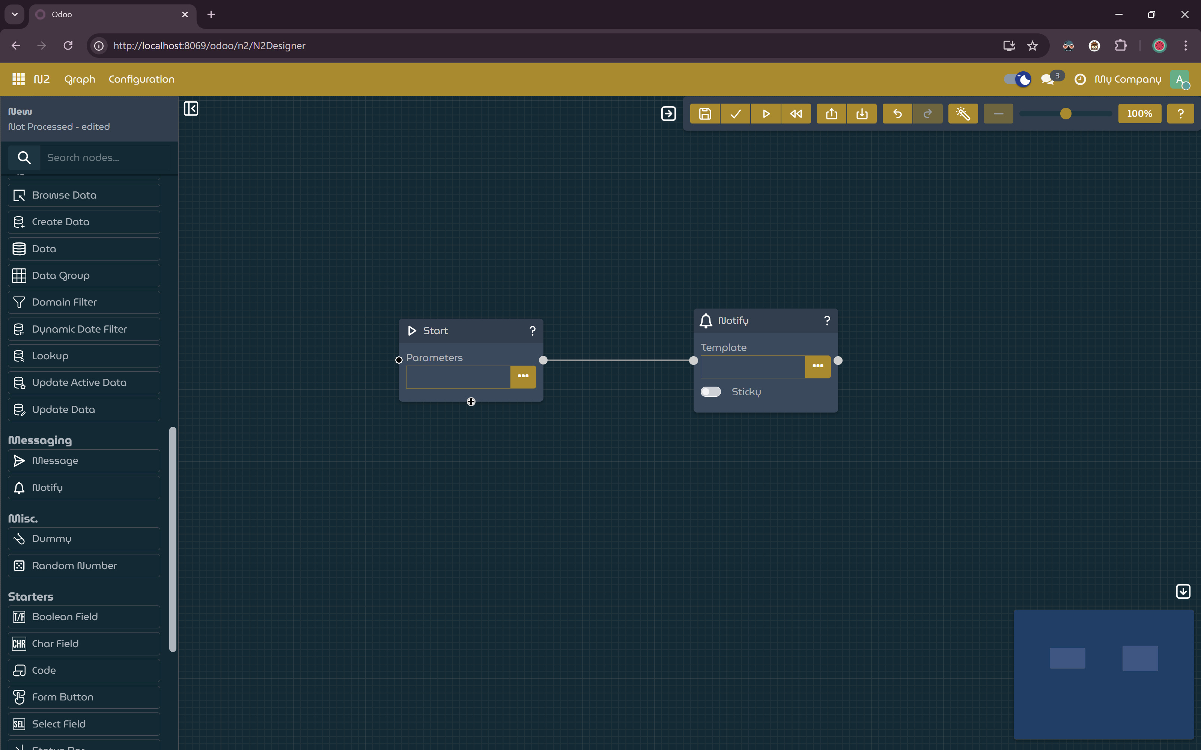1201x750 pixels.
Task: Save the current graph
Action: (x=704, y=114)
